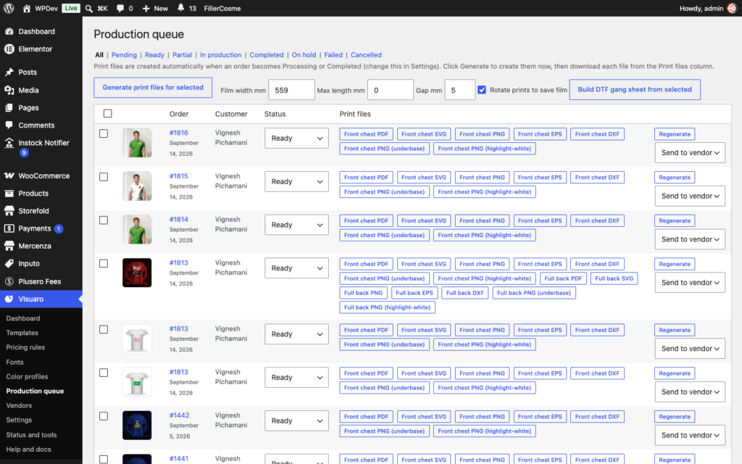Filter queue by Pending status
The width and height of the screenshot is (742, 464).
[124, 55]
